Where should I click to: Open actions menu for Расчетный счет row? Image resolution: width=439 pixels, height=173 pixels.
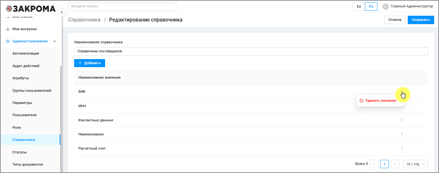click(x=402, y=148)
